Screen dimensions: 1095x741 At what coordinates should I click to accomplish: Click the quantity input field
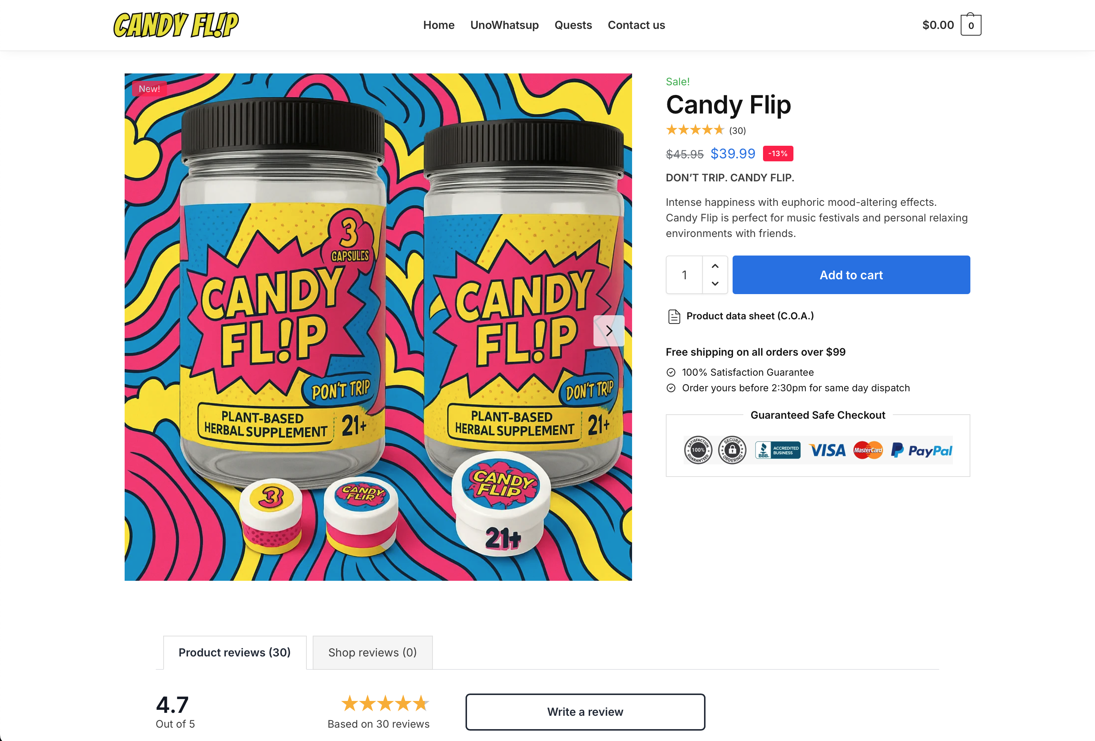(x=684, y=275)
